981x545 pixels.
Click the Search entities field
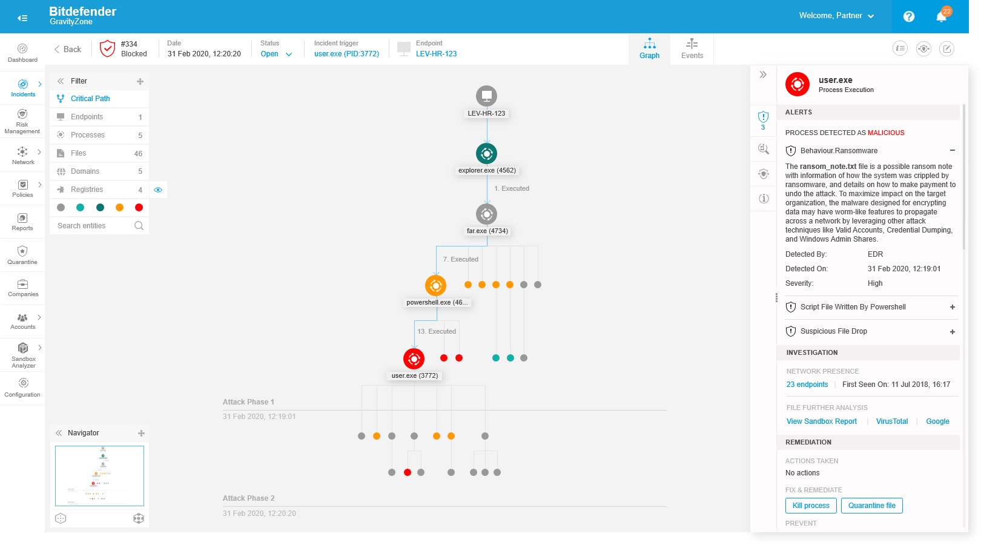point(94,226)
